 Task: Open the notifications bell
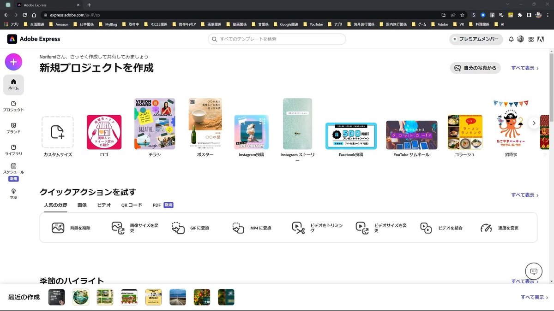point(511,39)
